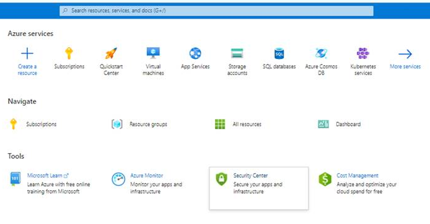Viewport: 430px width, 224px height.
Task: Open the Quickstart Center rocket icon
Action: [x=111, y=53]
